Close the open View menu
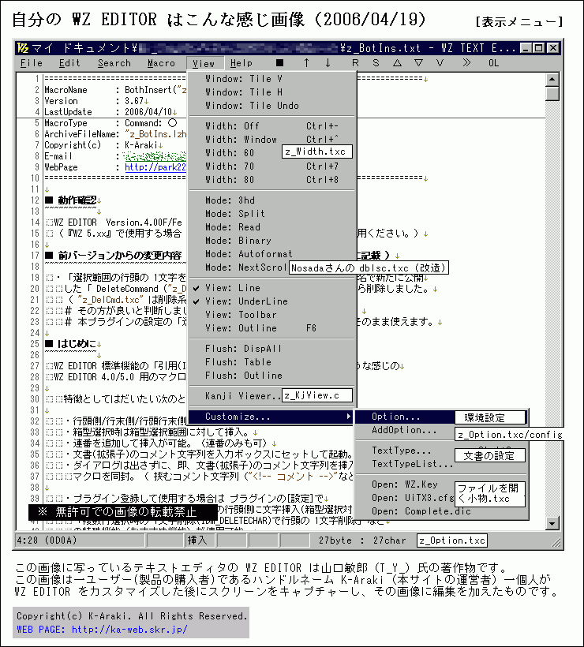Image resolution: width=584 pixels, height=647 pixels. tap(204, 63)
